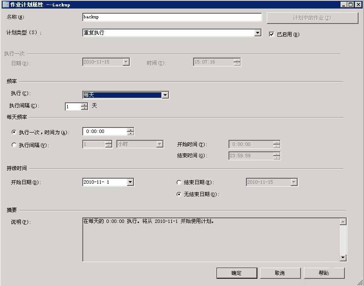Decrease the 执行间隔 days spinner value

84,108
